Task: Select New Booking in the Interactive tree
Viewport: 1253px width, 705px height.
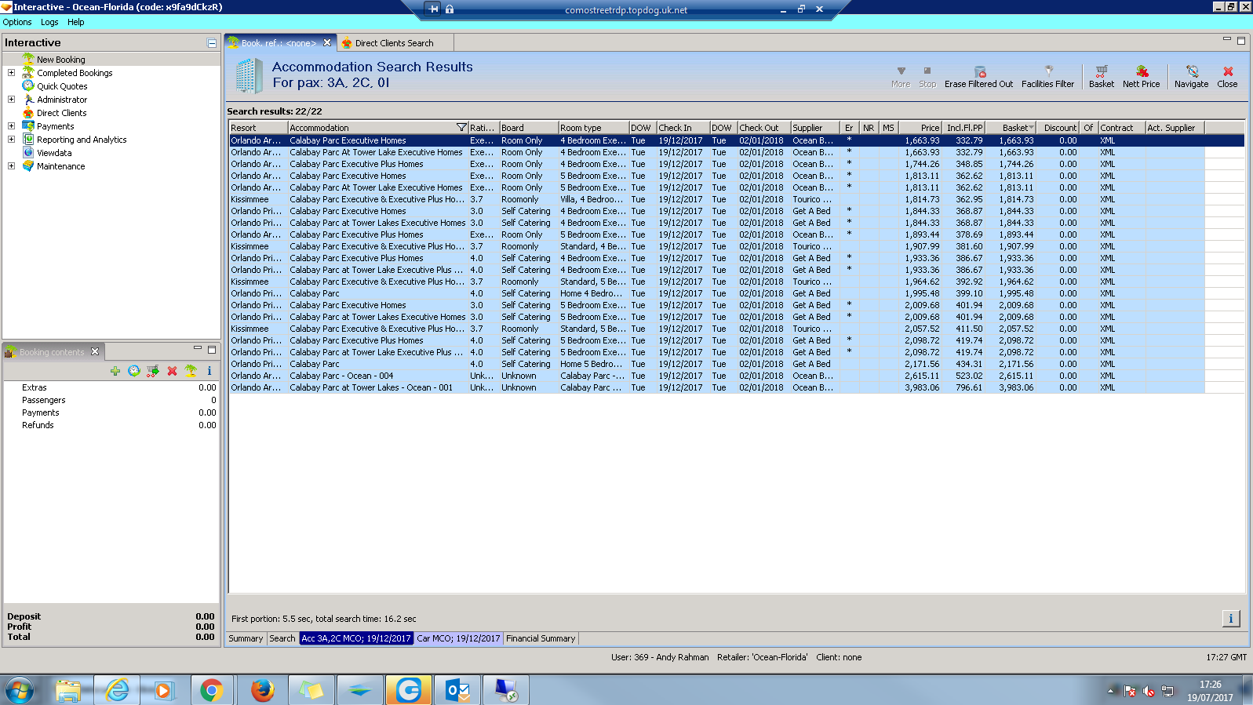Action: click(x=60, y=60)
